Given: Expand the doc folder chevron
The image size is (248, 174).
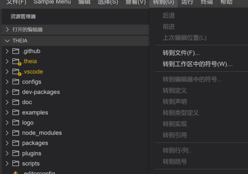Looking at the screenshot, I should click(x=7, y=102).
